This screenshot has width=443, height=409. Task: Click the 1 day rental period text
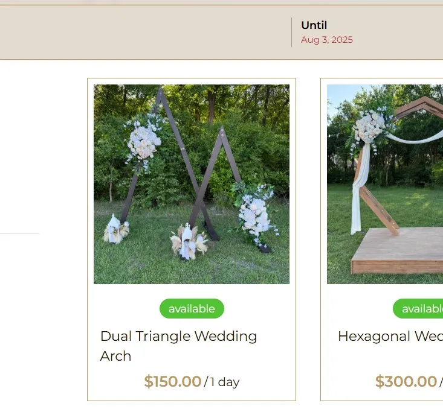click(225, 382)
